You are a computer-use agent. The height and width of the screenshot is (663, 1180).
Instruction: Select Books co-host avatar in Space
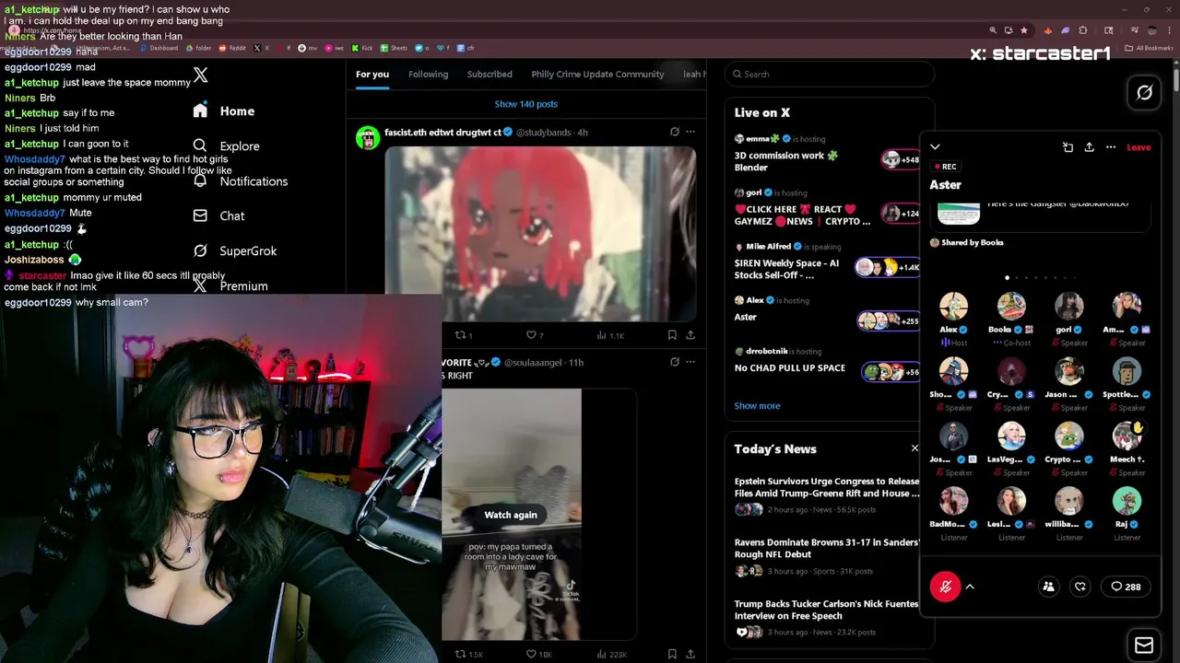(x=1011, y=306)
